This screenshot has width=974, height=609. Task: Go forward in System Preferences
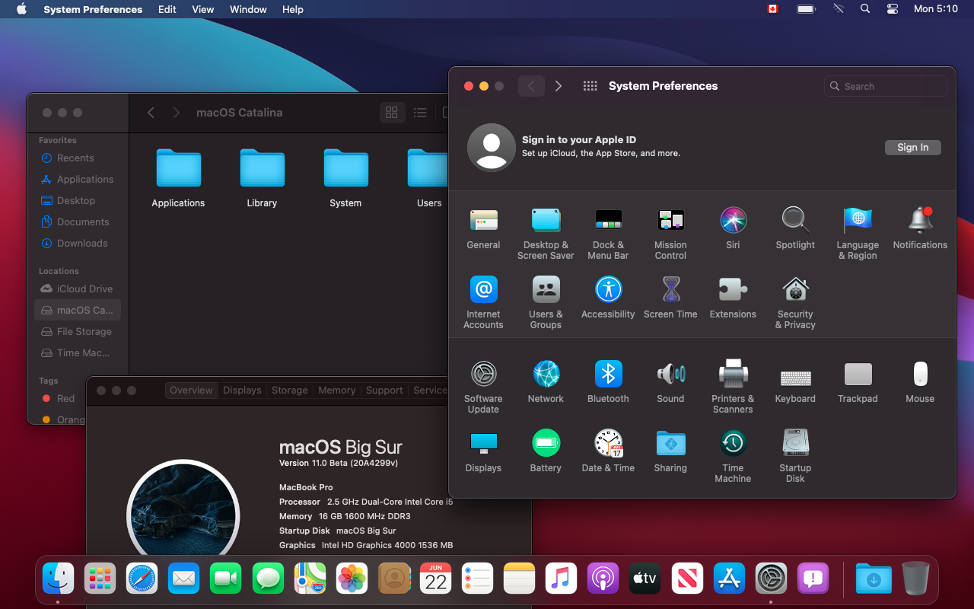click(558, 86)
